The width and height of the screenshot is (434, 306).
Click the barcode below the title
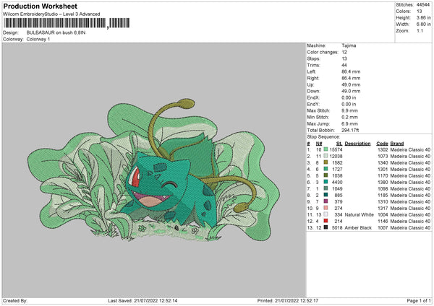click(x=58, y=25)
